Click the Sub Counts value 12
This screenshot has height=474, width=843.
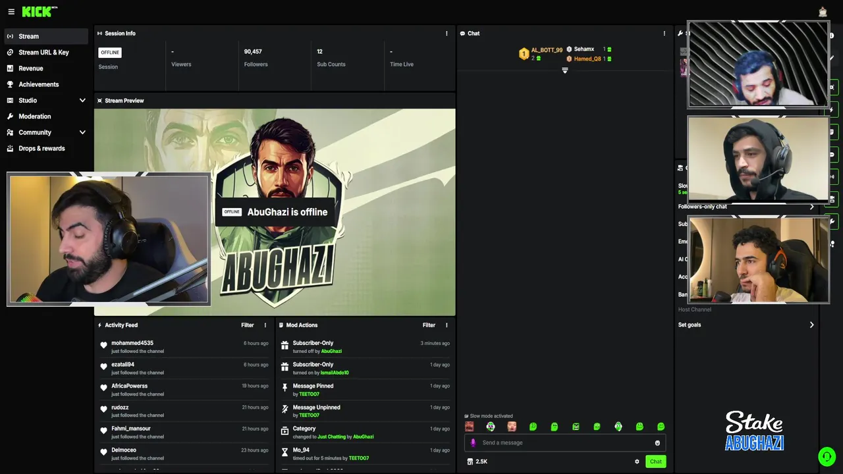(x=319, y=52)
